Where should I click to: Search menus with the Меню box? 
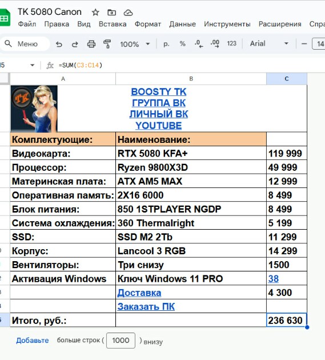point(24,43)
